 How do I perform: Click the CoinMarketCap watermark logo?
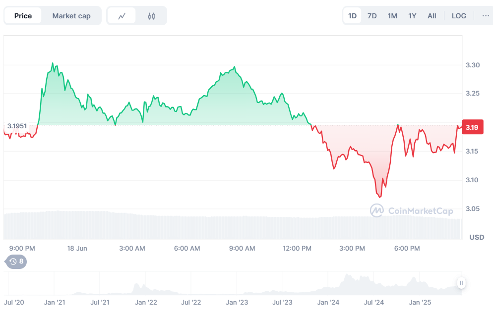click(x=411, y=211)
